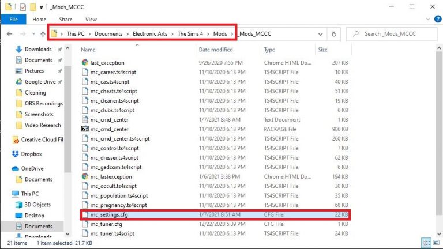Open the File ribbon tab
The width and height of the screenshot is (443, 249).
tap(13, 19)
